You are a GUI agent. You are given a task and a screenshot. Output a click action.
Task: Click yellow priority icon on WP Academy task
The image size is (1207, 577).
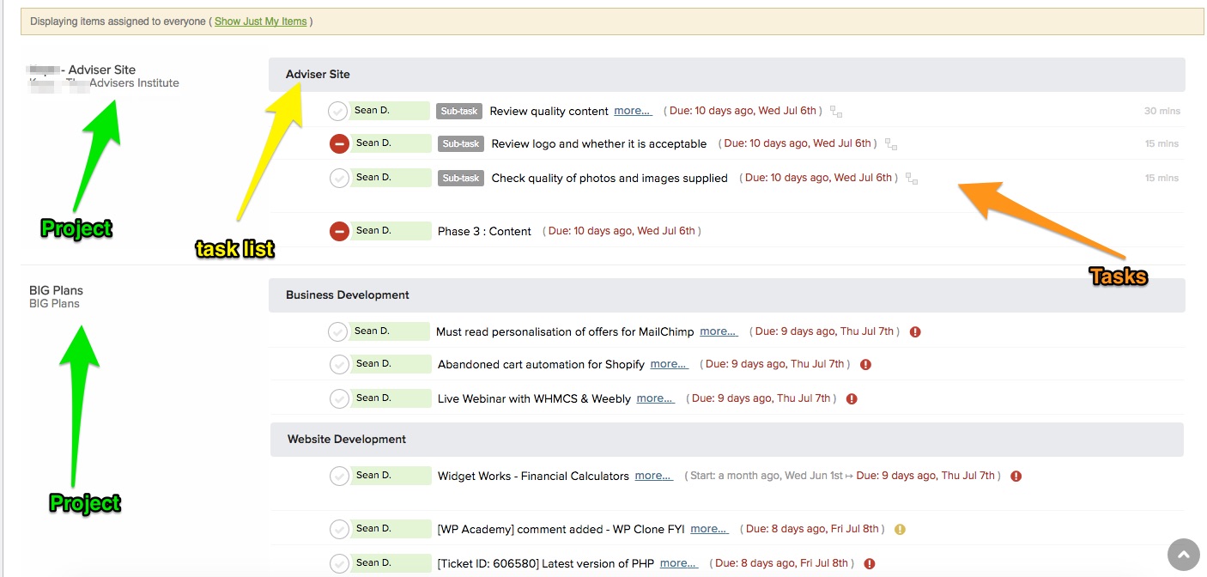coord(900,530)
